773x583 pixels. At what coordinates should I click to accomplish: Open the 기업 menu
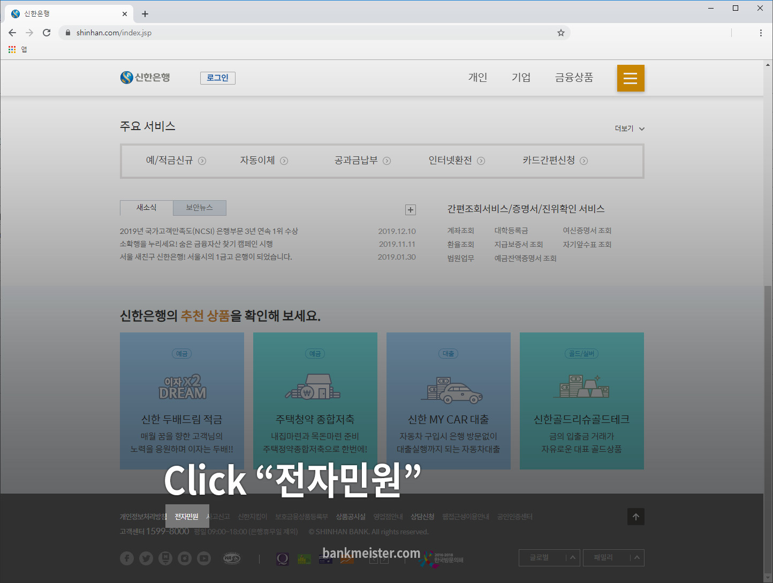pyautogui.click(x=521, y=78)
